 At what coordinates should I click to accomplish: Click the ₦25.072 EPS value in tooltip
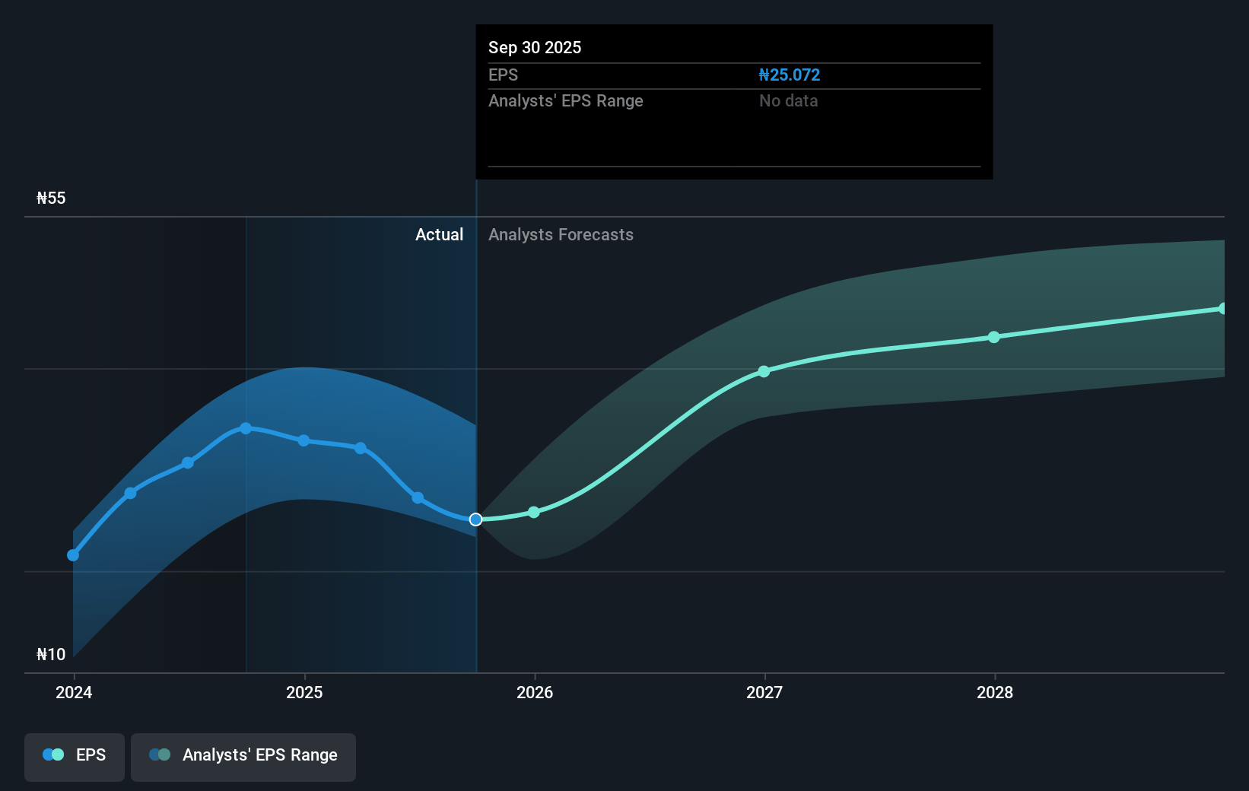(x=789, y=75)
